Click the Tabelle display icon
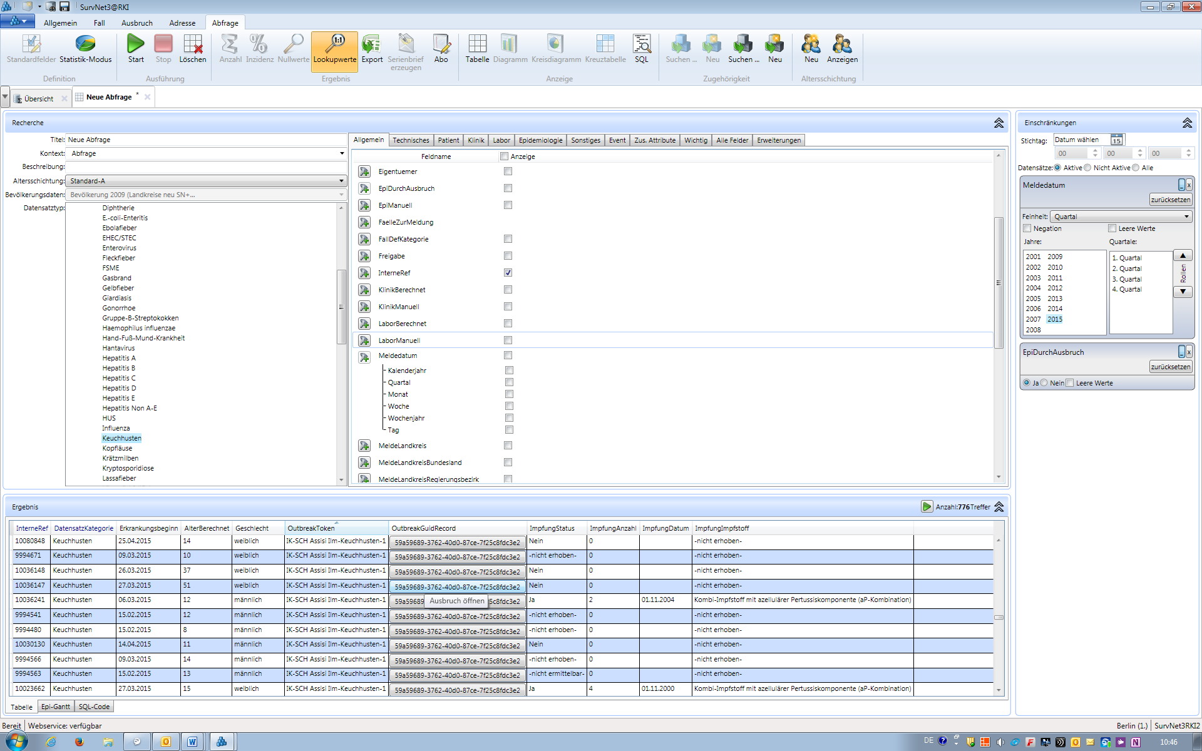The image size is (1202, 751). point(477,44)
